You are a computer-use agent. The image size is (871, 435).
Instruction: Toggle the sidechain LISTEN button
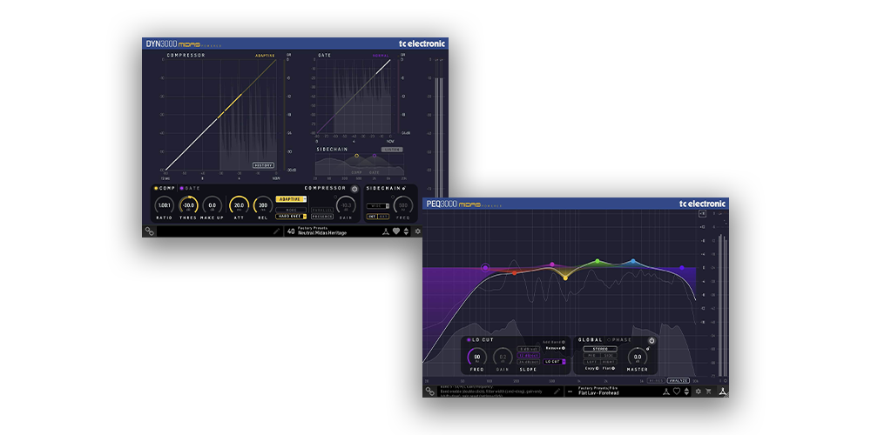pos(392,149)
